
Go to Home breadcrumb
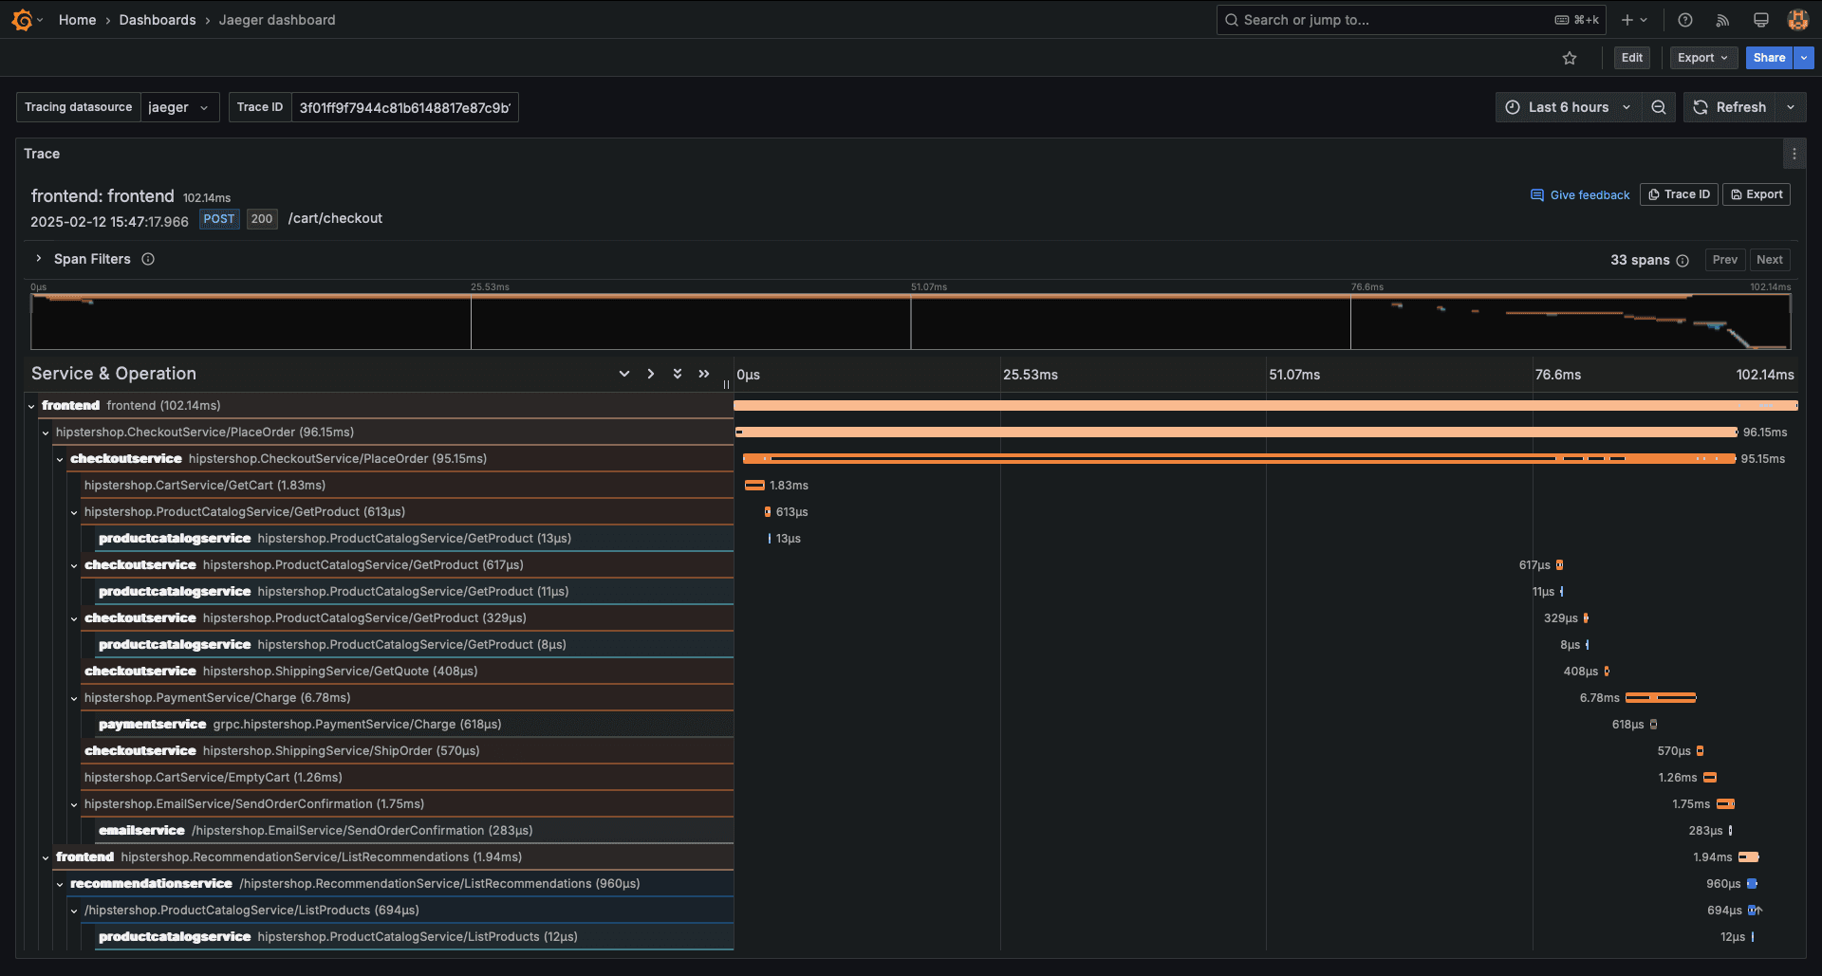[x=77, y=20]
